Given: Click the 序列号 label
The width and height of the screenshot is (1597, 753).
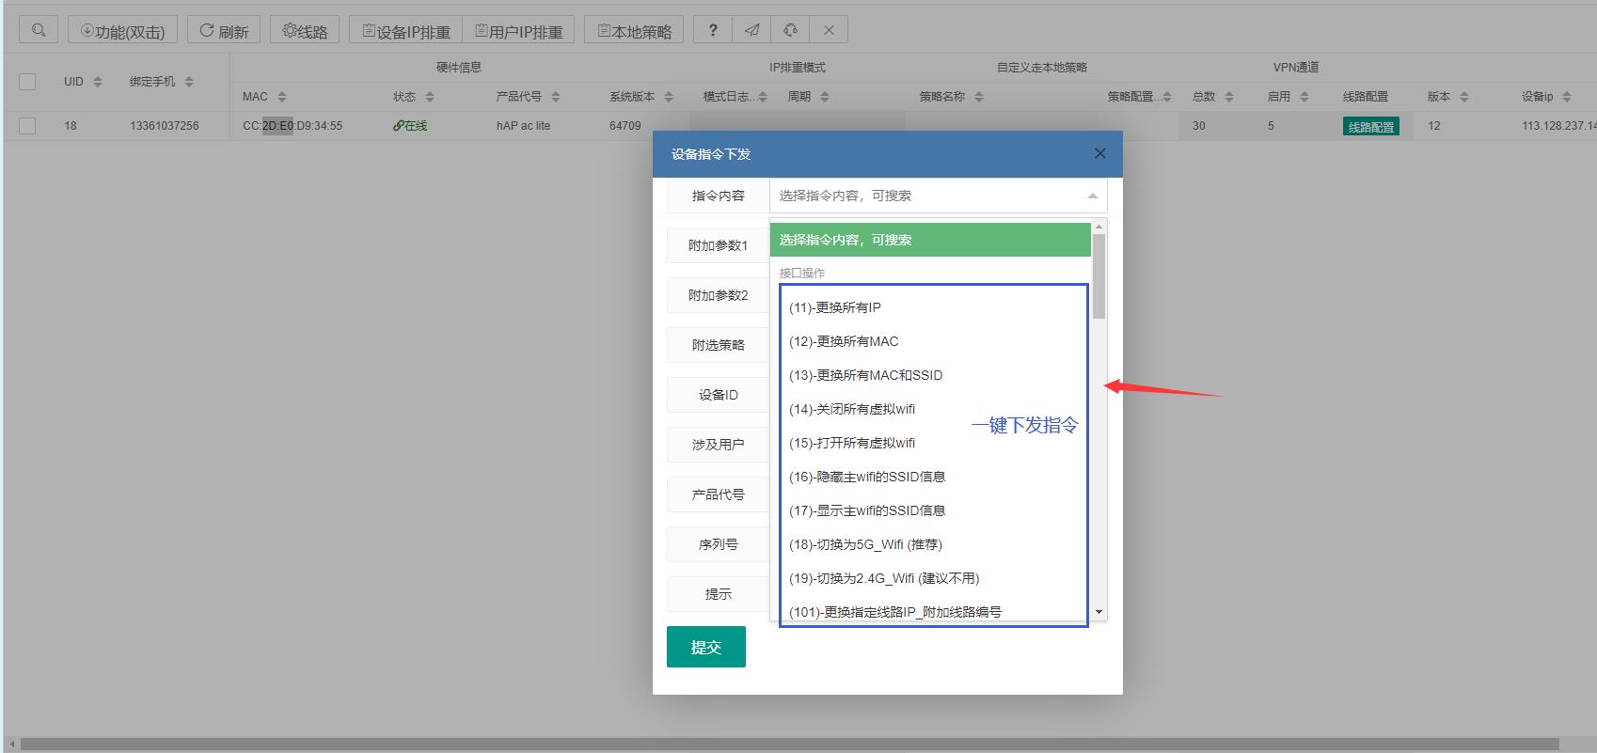Looking at the screenshot, I should point(719,544).
